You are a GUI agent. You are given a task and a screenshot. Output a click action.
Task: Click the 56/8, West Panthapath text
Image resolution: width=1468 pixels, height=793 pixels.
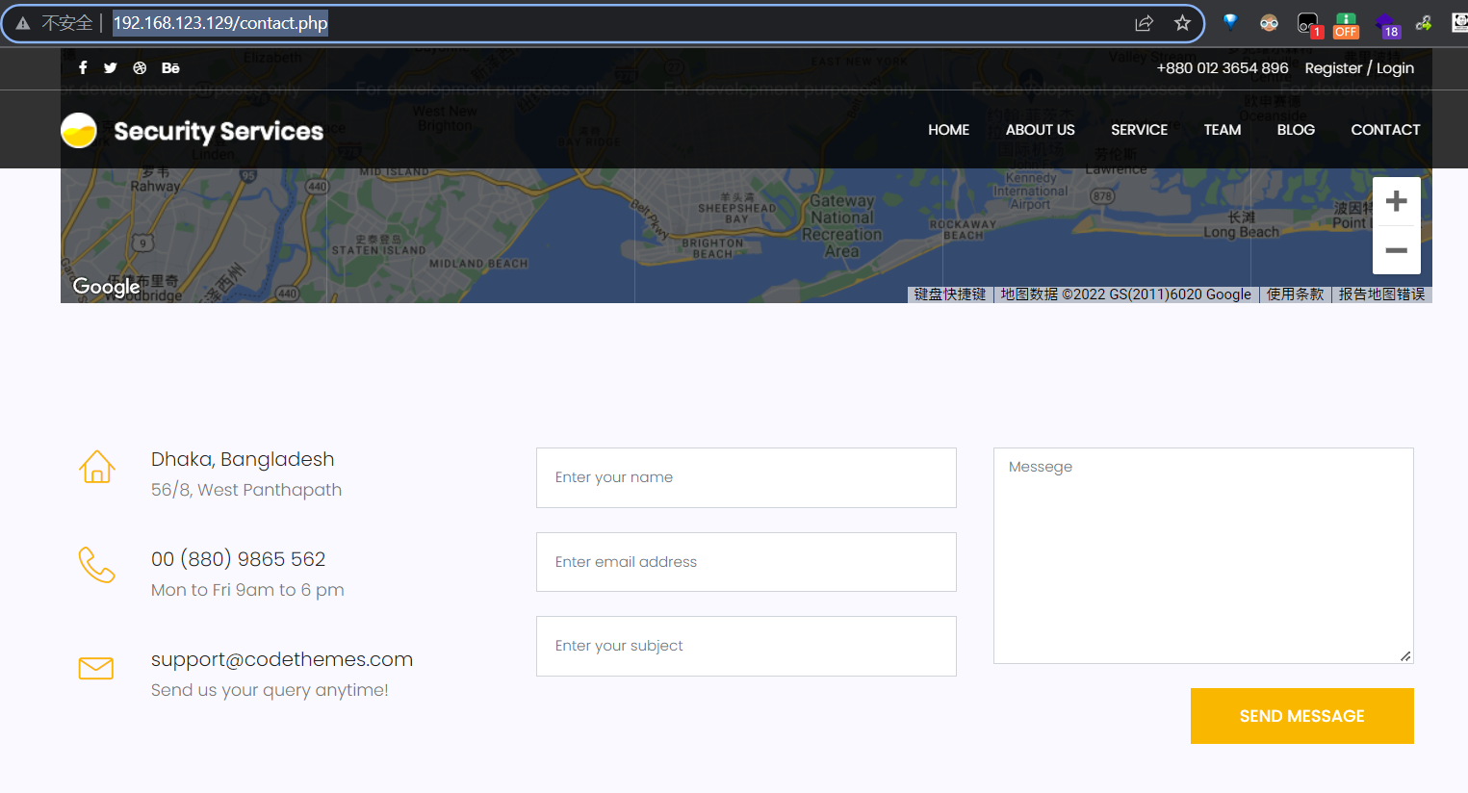[x=246, y=490]
